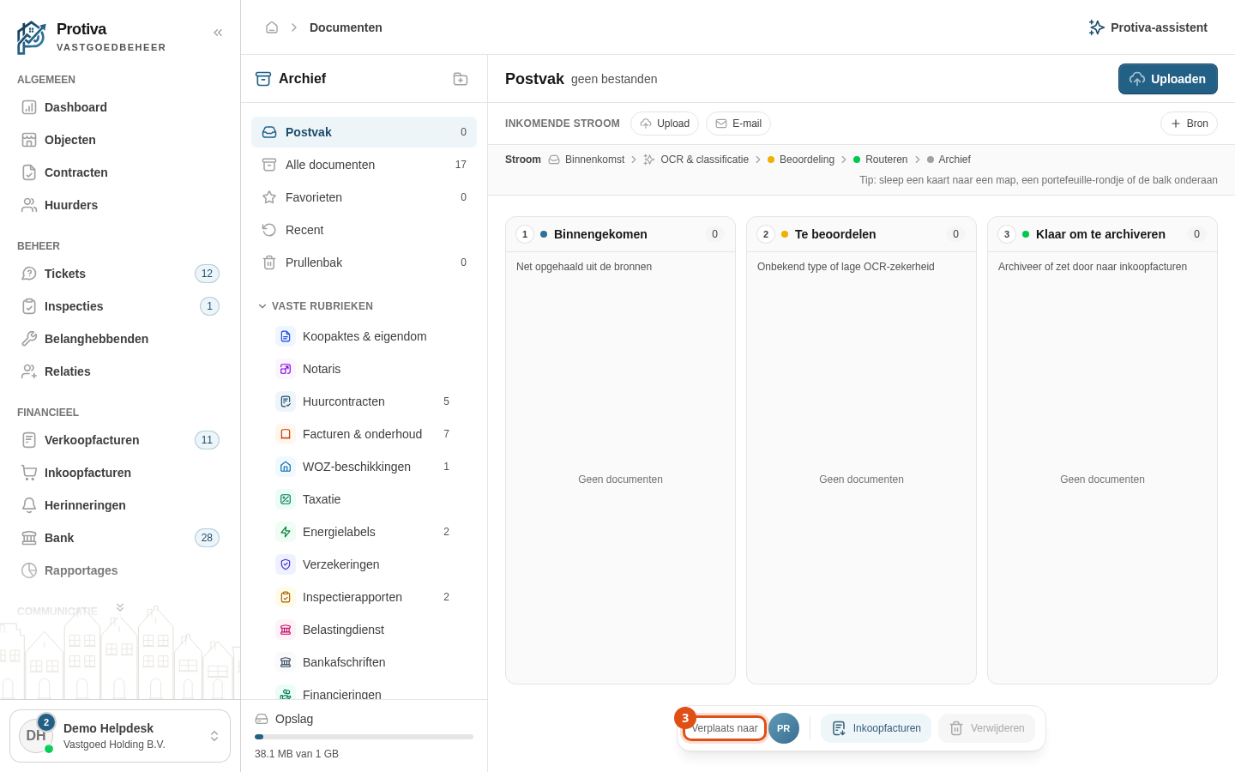Open Herinneringen page
Viewport: 1235px width, 772px height.
[120, 505]
